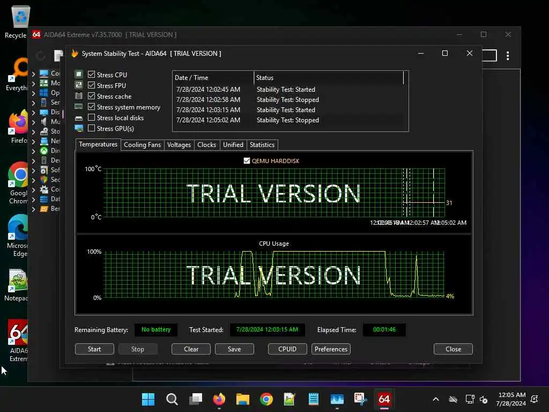The height and width of the screenshot is (412, 549).
Task: Open the three-dot menu in AIDA64 window
Action: pyautogui.click(x=508, y=56)
